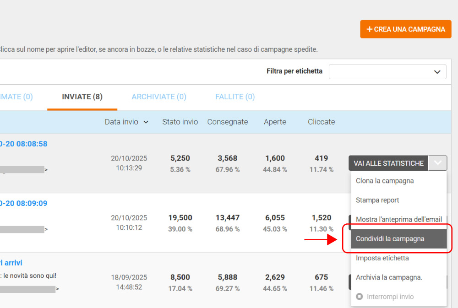The image size is (458, 308).
Task: Open campaign link ending 08:08:58
Action: pos(23,144)
